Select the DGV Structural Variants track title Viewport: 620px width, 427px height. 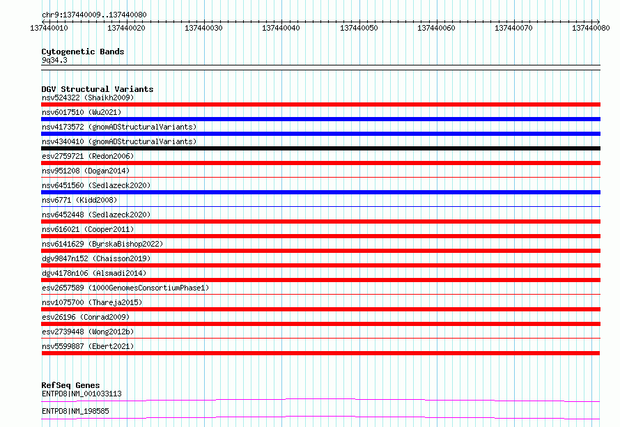pos(98,89)
